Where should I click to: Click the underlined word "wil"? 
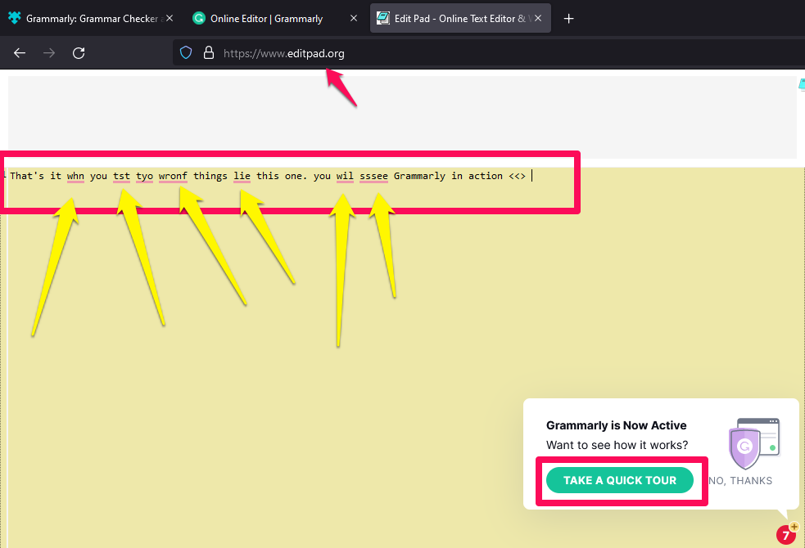(x=345, y=177)
